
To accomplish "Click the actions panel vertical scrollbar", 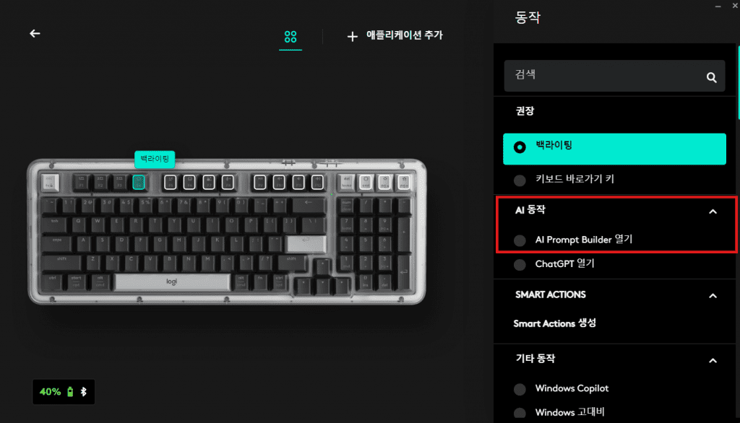I will coord(738,82).
